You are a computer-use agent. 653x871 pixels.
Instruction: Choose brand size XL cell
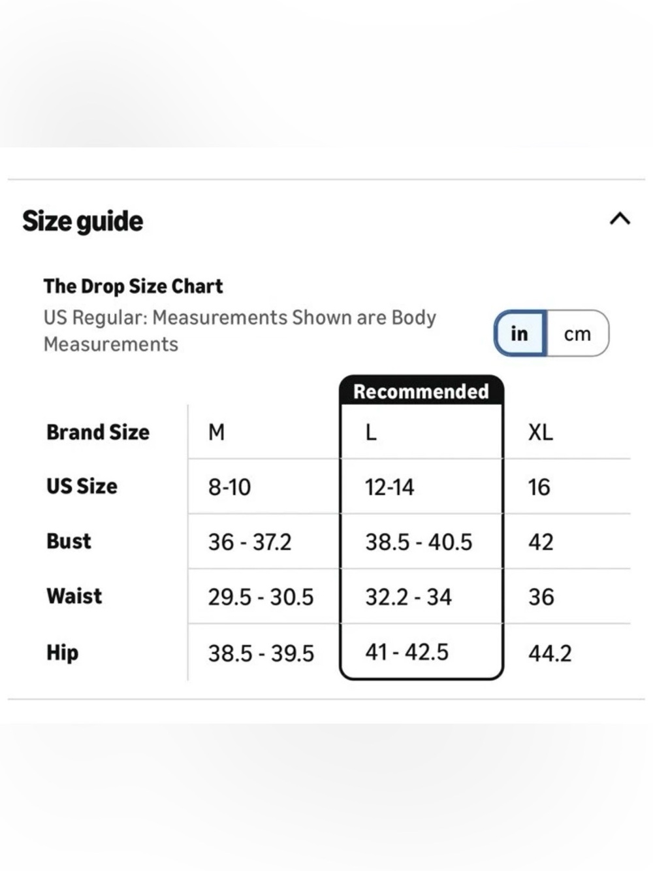(x=567, y=432)
